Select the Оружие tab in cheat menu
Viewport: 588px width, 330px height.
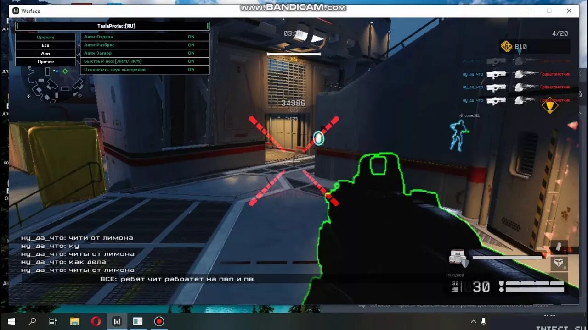45,37
